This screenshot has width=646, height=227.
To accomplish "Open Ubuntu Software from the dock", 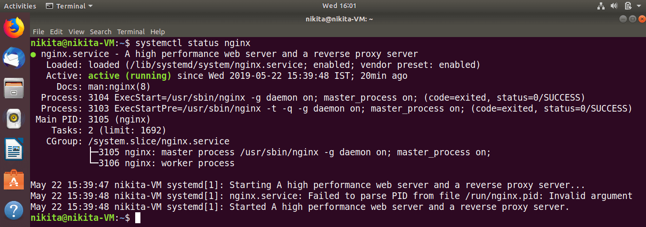I will (x=14, y=180).
